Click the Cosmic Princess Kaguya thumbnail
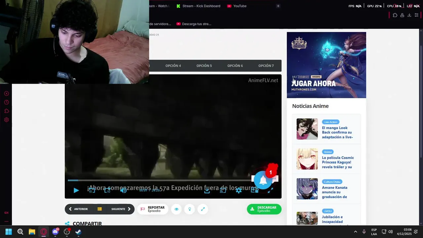The image size is (423, 238). pos(307,159)
